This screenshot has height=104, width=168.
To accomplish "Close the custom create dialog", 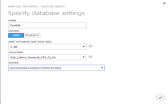I will 164,3.
